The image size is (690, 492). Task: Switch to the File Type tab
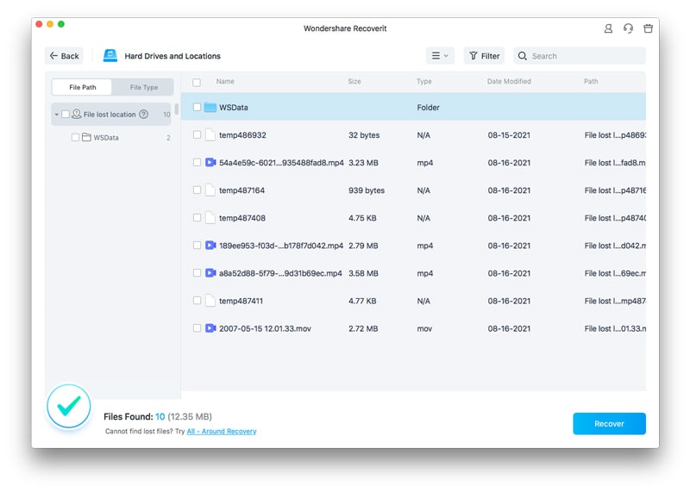pyautogui.click(x=144, y=87)
